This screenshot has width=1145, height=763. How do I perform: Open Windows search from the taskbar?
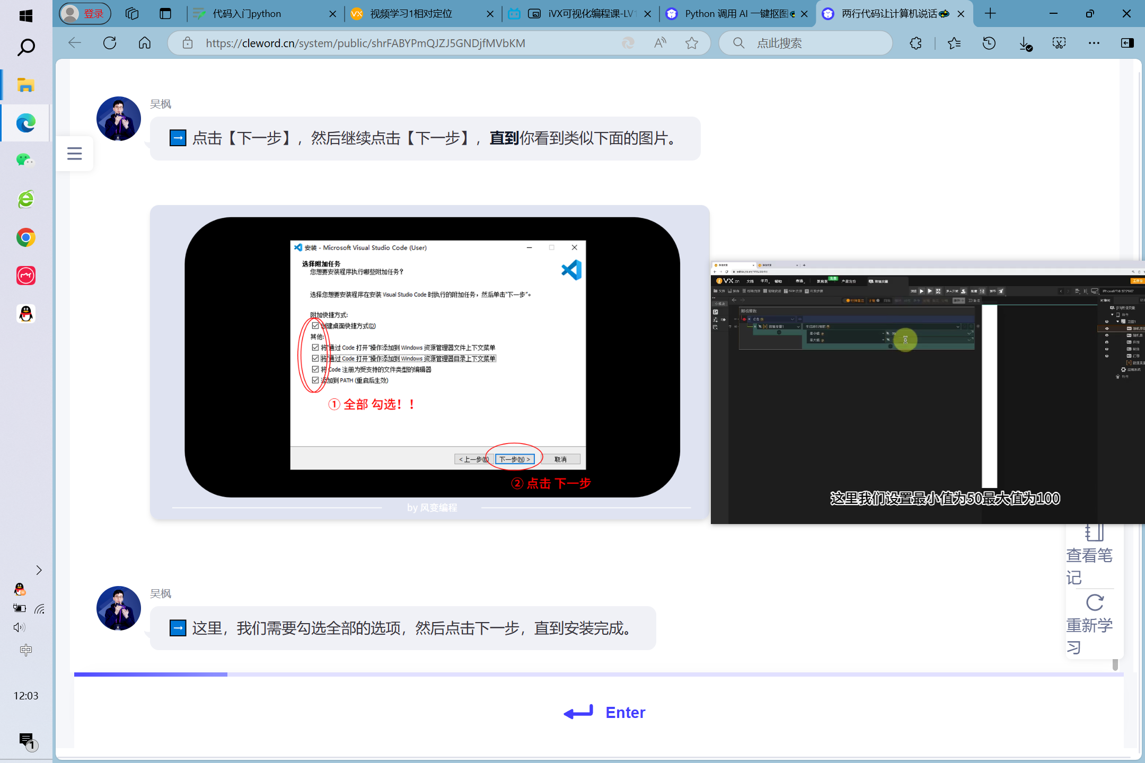[25, 48]
